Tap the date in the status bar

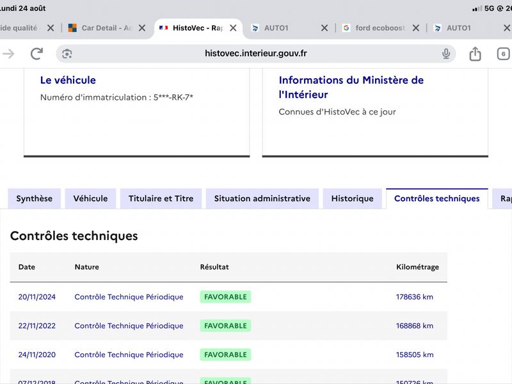click(22, 8)
